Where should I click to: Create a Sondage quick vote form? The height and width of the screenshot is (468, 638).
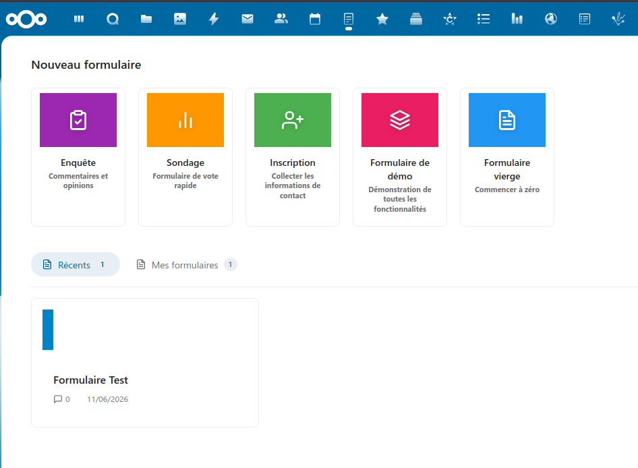185,157
